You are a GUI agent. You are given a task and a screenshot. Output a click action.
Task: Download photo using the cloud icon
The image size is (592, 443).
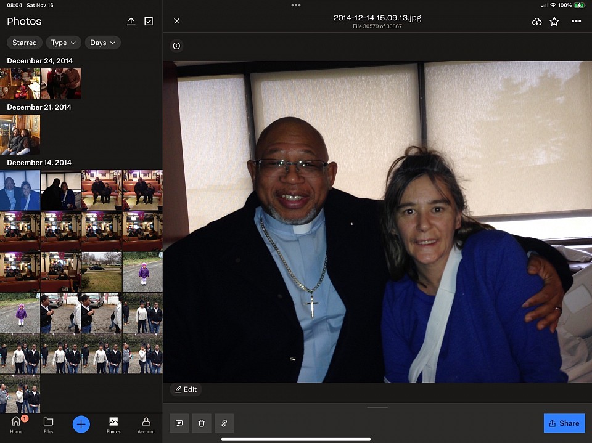(x=536, y=22)
